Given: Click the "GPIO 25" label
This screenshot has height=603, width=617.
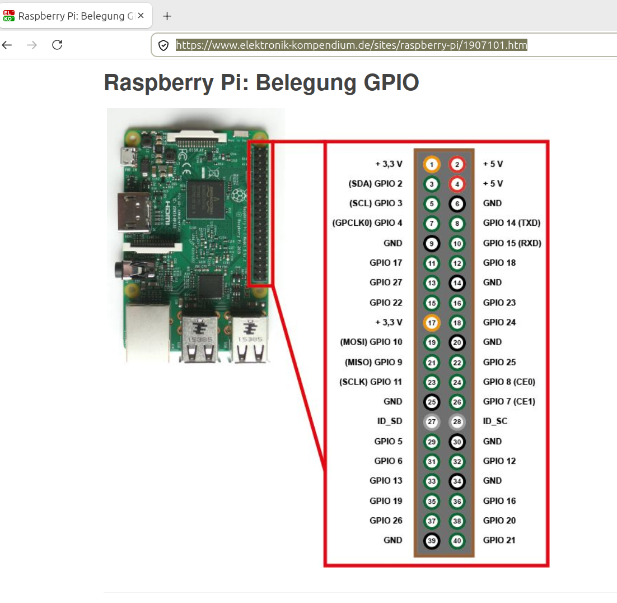Looking at the screenshot, I should click(x=499, y=362).
